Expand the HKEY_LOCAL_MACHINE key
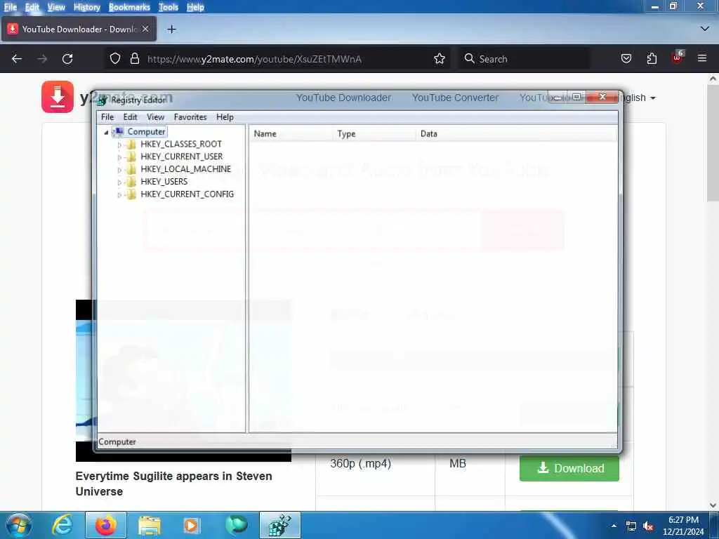This screenshot has height=539, width=719. 119,170
